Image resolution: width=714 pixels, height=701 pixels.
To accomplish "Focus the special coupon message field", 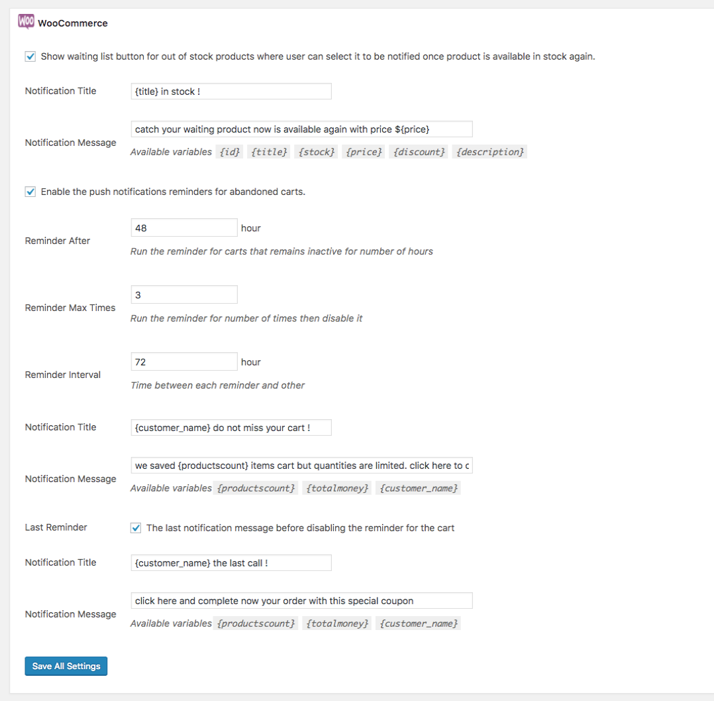I will tap(301, 601).
